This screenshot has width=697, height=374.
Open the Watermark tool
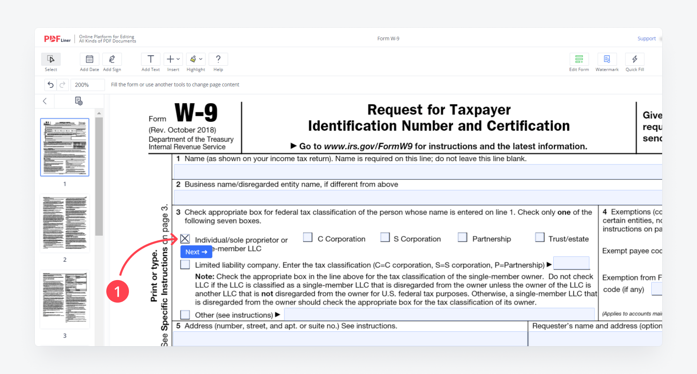pyautogui.click(x=607, y=59)
